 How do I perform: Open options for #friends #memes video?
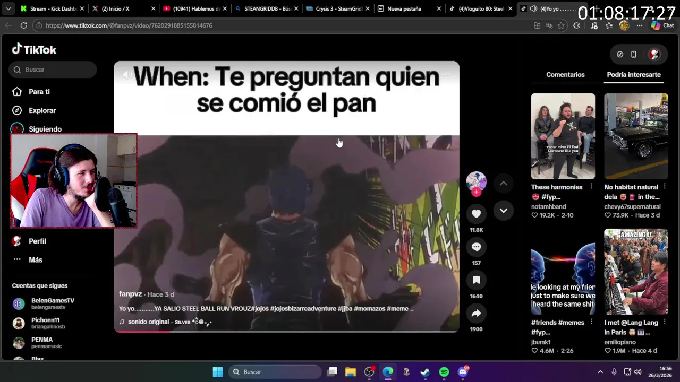pos(591,322)
